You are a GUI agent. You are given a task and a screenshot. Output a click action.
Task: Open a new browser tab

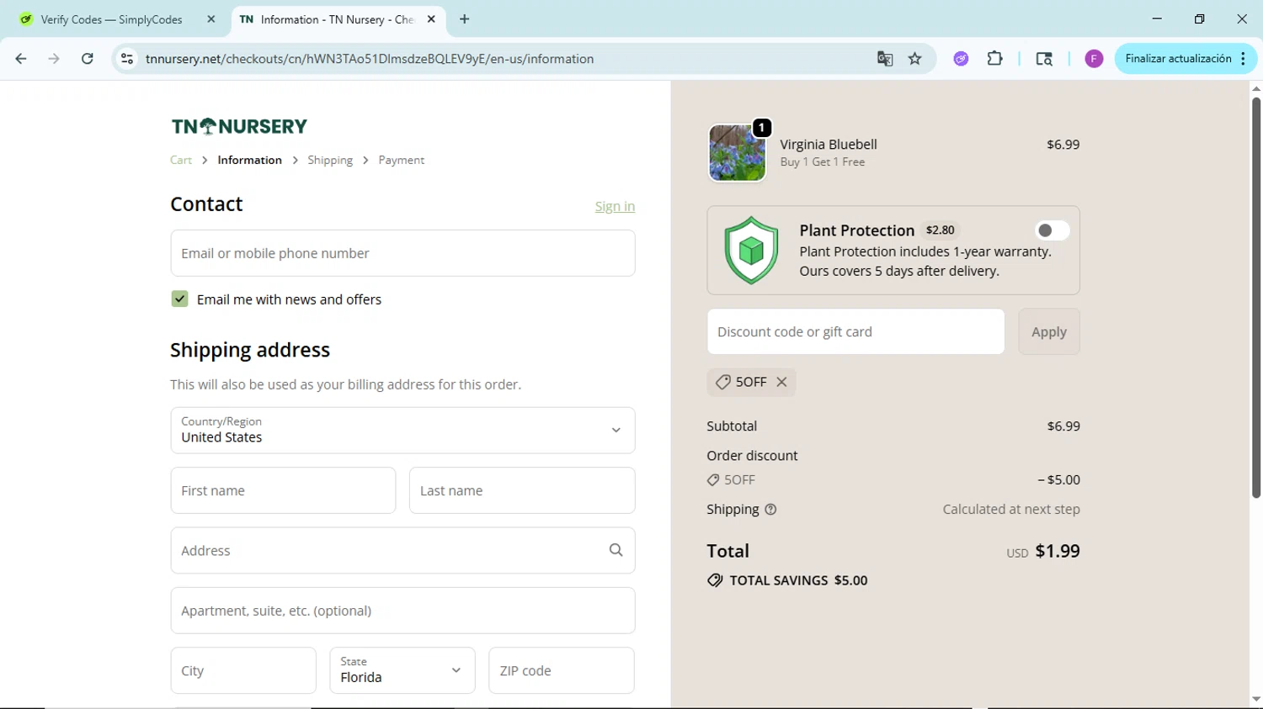[465, 19]
